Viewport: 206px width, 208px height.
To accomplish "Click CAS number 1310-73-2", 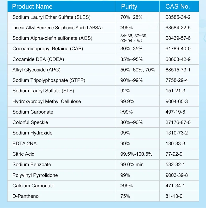I will click(177, 133).
